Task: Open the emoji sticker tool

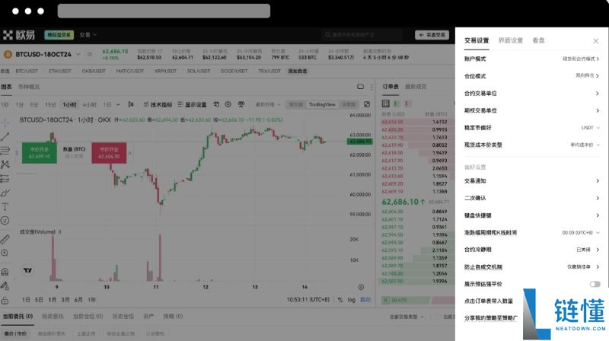Action: point(5,221)
